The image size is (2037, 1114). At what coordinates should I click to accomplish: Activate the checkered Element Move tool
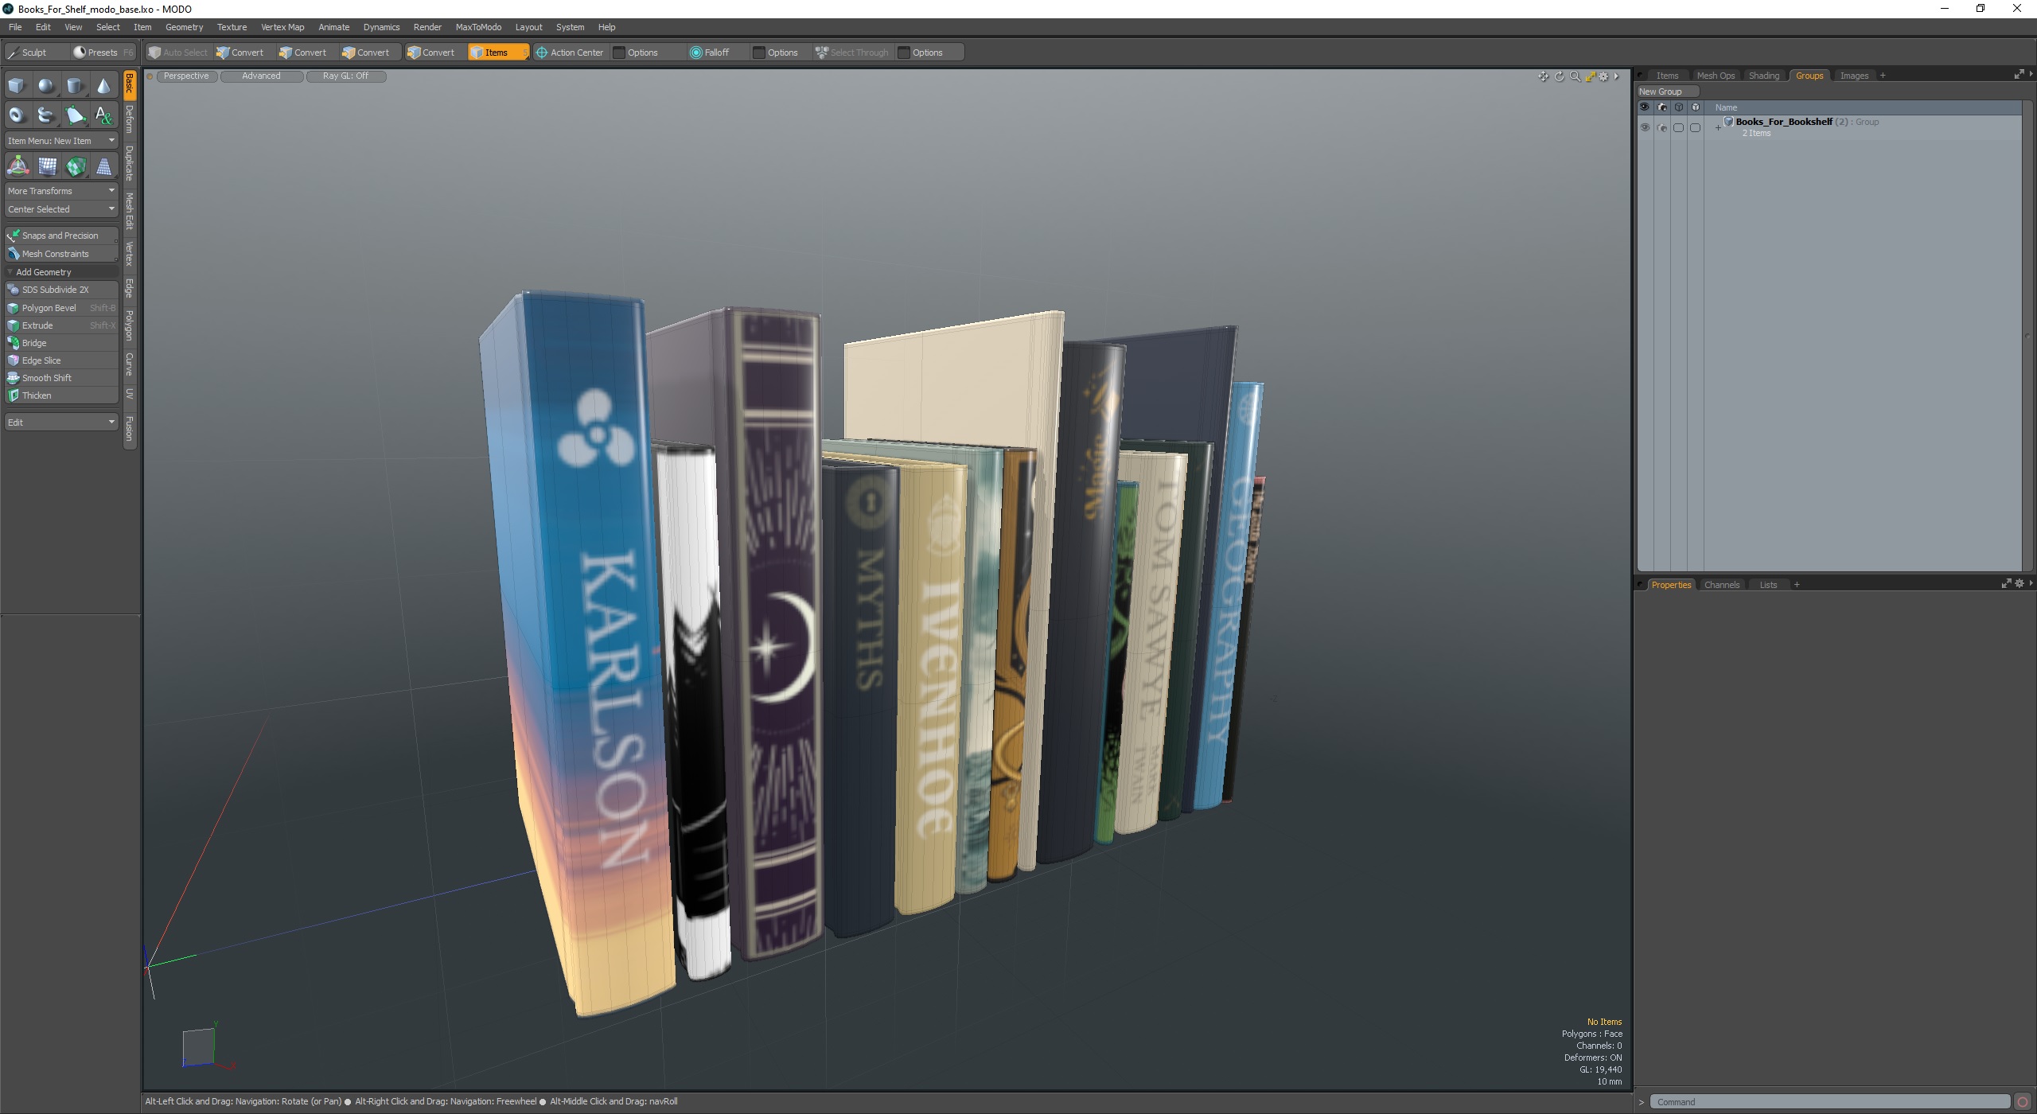click(x=76, y=166)
